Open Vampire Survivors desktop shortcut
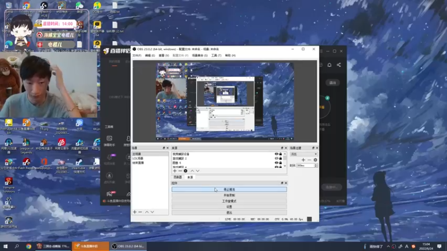Viewport: 447px width, 251px height. tap(8, 185)
